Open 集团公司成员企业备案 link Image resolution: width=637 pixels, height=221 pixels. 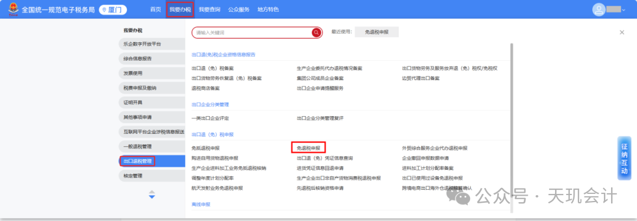coord(320,78)
